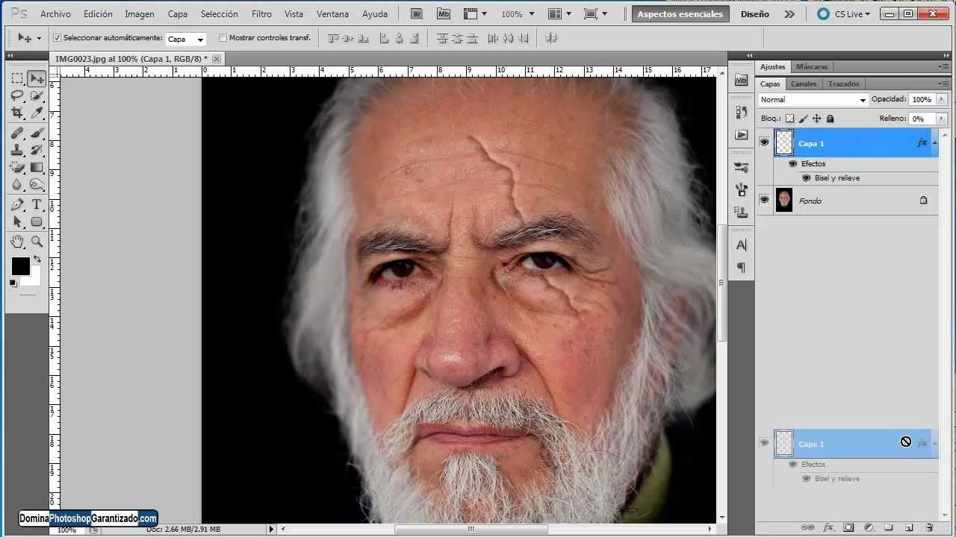956x537 pixels.
Task: Open auto-select Capa dropdown in options bar
Action: click(185, 39)
